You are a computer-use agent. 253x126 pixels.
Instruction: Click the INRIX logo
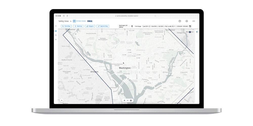click(90, 21)
